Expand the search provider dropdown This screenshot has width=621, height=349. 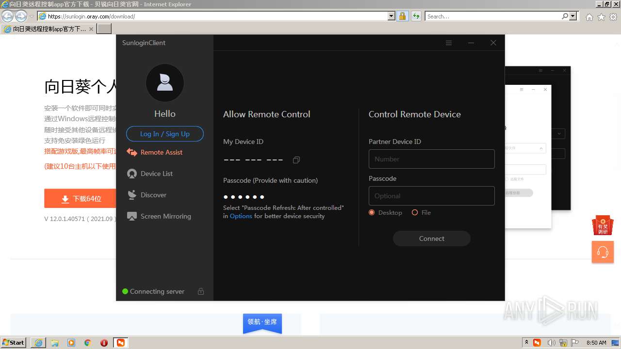point(573,16)
